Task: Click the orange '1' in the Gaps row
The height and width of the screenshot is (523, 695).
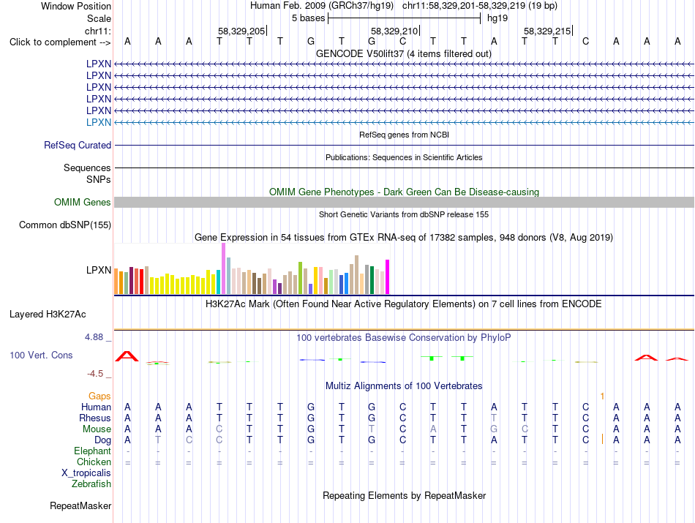Action: coord(602,396)
